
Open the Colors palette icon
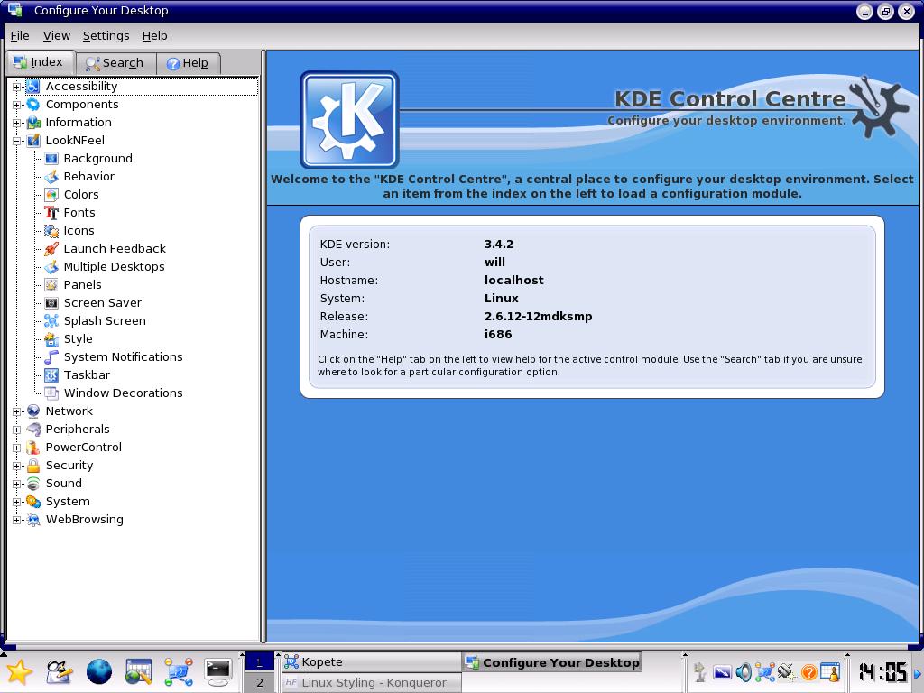51,195
